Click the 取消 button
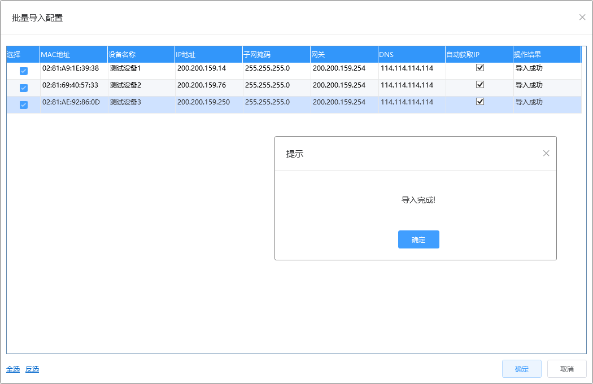Screen dimensions: 593x384 567,369
